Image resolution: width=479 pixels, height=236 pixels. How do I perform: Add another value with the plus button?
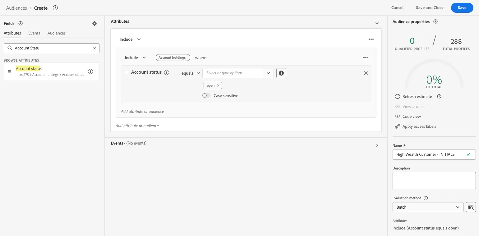coord(281,73)
